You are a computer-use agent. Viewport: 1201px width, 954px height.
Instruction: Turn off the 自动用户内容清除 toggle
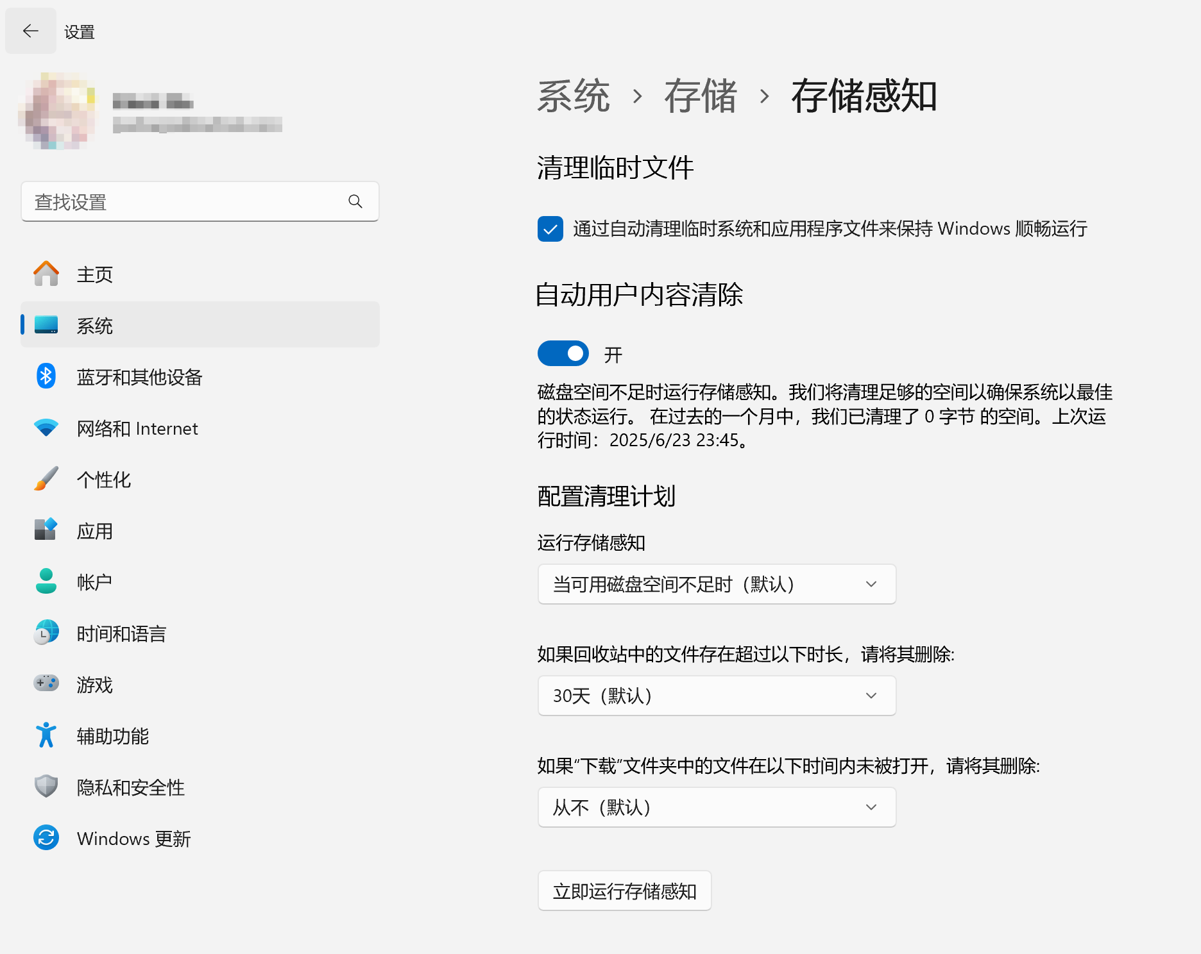click(x=563, y=353)
